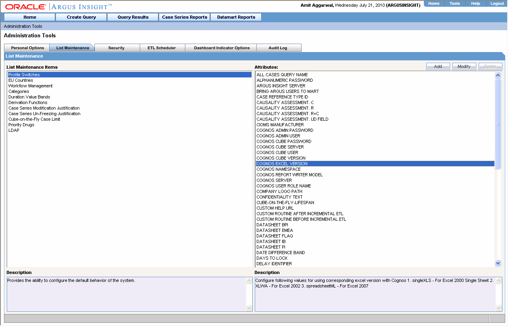Select Derivation Functions list item
This screenshot has width=508, height=326.
[130, 102]
